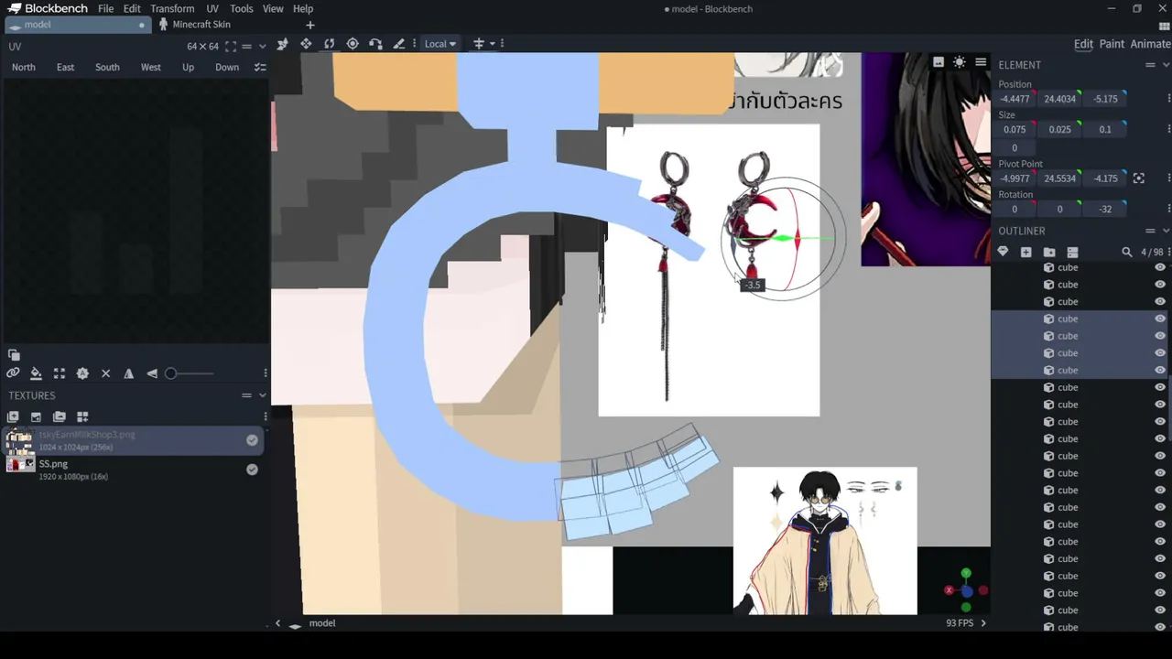Click the UV rotation slider handle
1172x659 pixels.
pos(170,373)
